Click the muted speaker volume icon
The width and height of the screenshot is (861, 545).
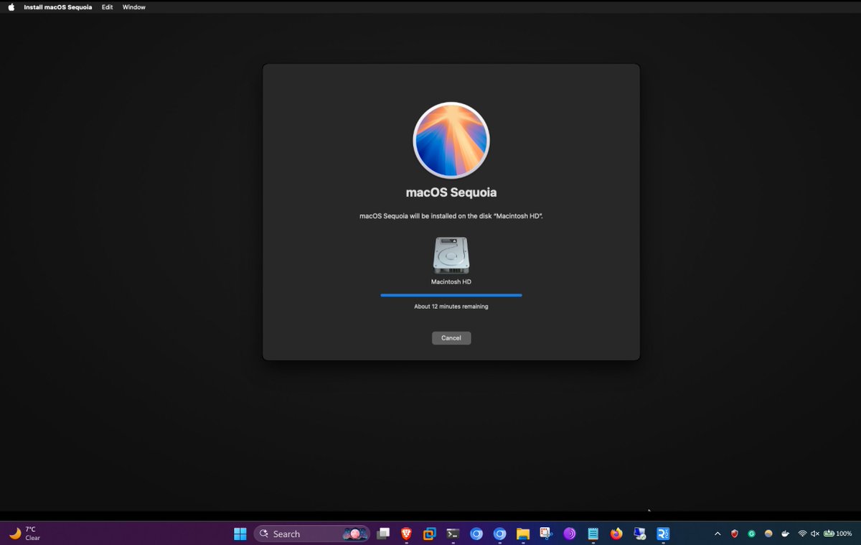pos(815,534)
